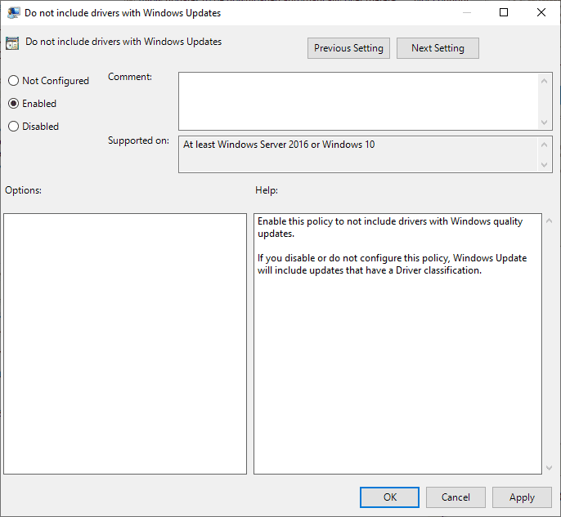Apply the policy changes

522,497
